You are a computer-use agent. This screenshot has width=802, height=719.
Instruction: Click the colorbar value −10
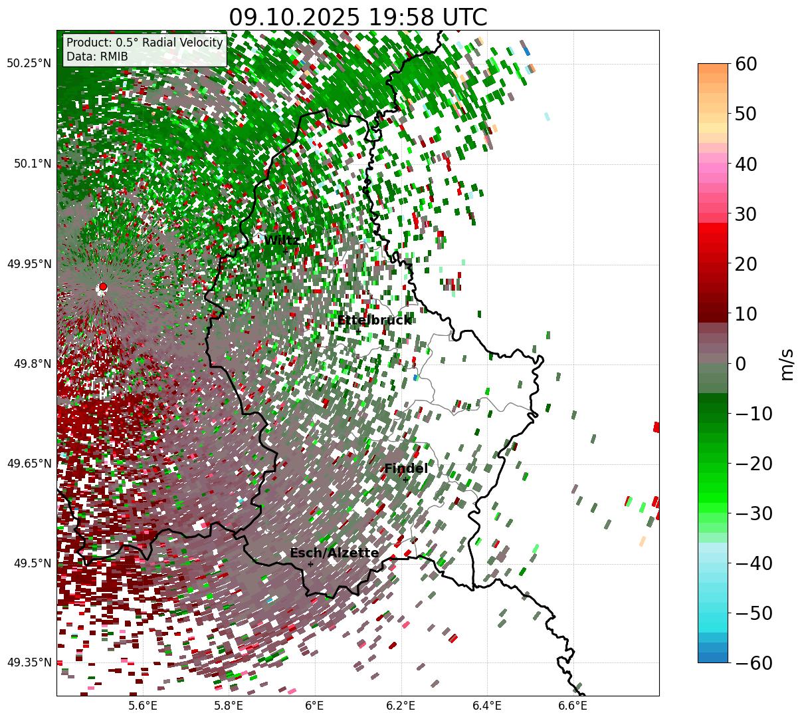tap(754, 413)
